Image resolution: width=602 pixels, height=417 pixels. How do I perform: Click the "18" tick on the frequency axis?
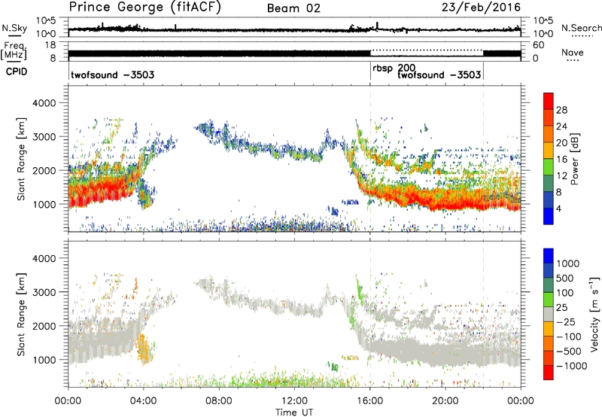[x=50, y=45]
